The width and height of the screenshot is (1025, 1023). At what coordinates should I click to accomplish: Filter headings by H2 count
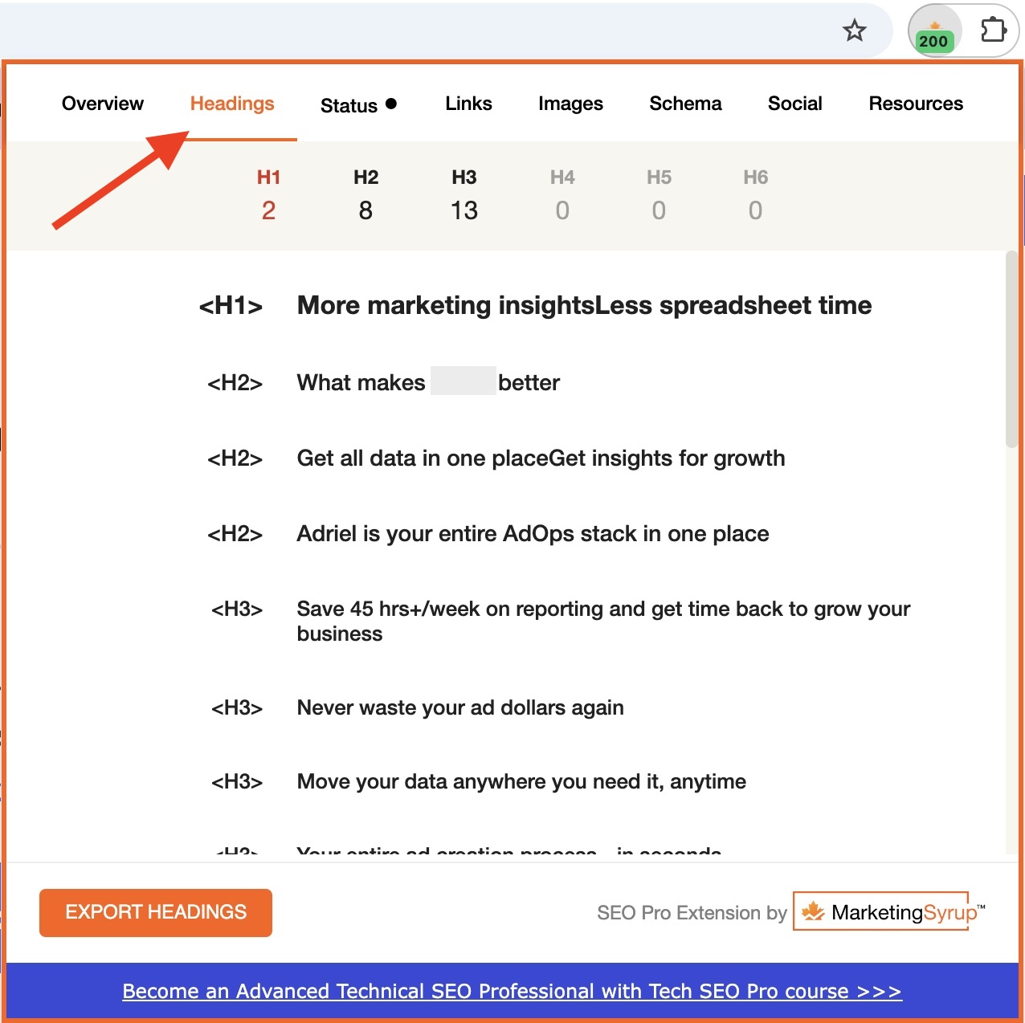coord(365,195)
